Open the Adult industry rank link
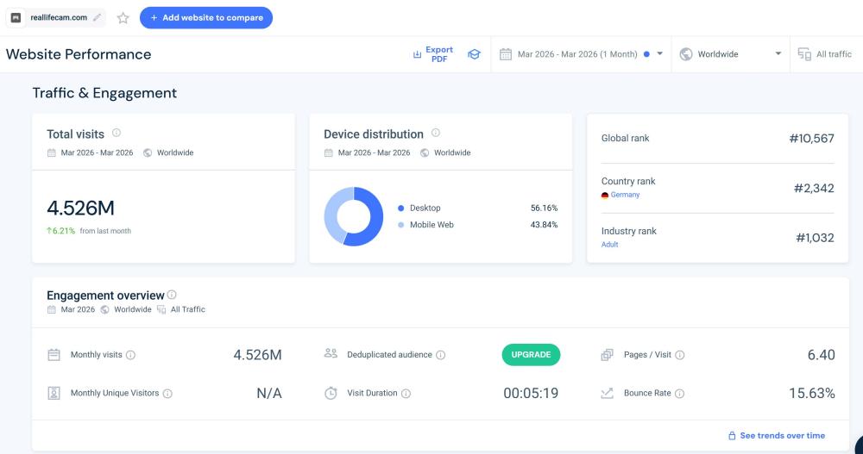The image size is (863, 454). coord(609,245)
